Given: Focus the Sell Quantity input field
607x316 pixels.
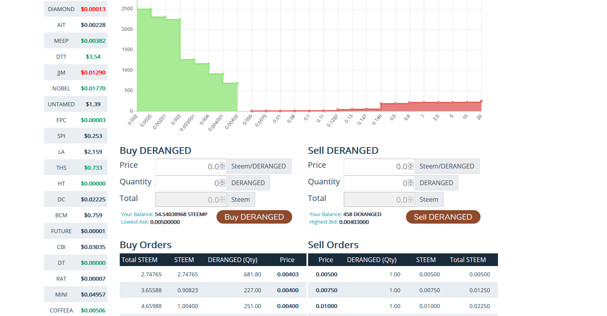Looking at the screenshot, I should (x=379, y=183).
